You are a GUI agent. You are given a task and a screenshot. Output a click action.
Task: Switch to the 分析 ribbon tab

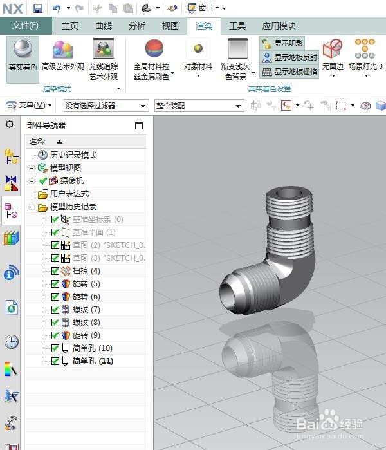click(x=137, y=26)
